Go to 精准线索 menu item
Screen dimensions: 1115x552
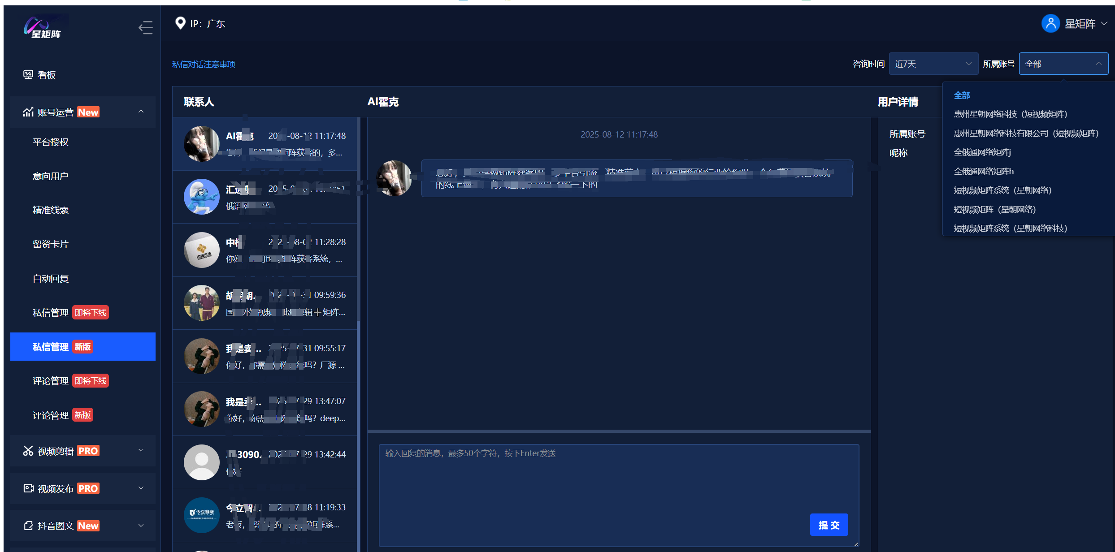[51, 210]
